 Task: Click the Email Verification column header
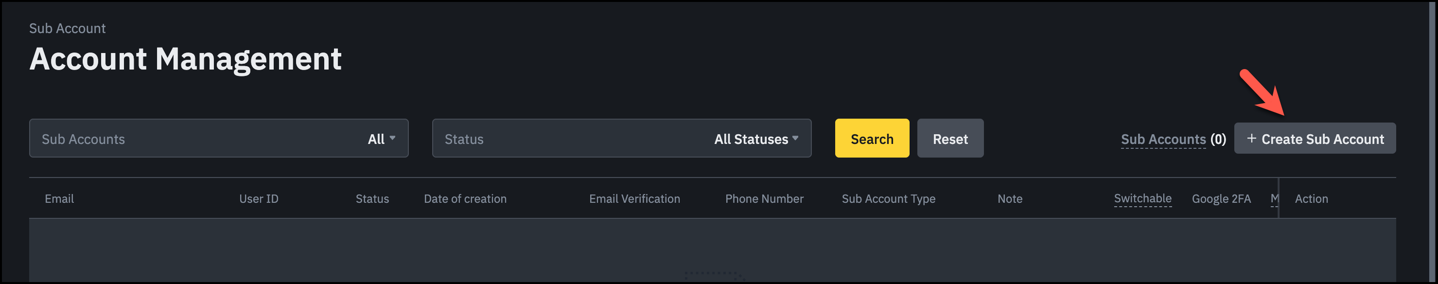coord(634,199)
